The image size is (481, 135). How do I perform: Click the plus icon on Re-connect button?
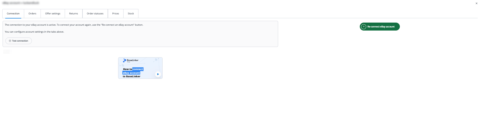point(364,27)
